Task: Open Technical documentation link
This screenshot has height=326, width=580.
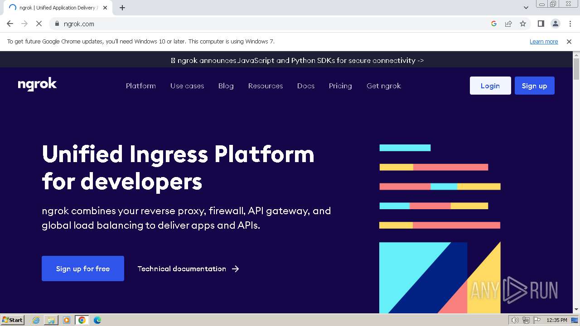Action: point(182,268)
